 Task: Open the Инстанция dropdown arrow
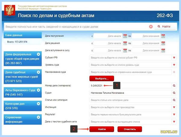tap(174, 107)
